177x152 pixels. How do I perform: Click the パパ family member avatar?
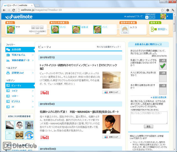tap(97, 29)
